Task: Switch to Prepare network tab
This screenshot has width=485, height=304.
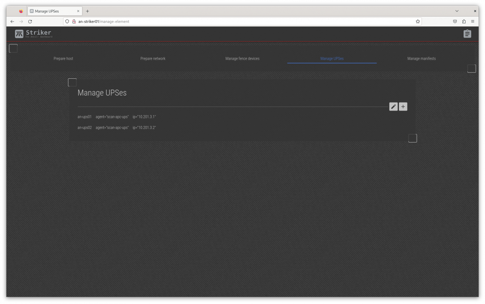Action: coord(153,59)
